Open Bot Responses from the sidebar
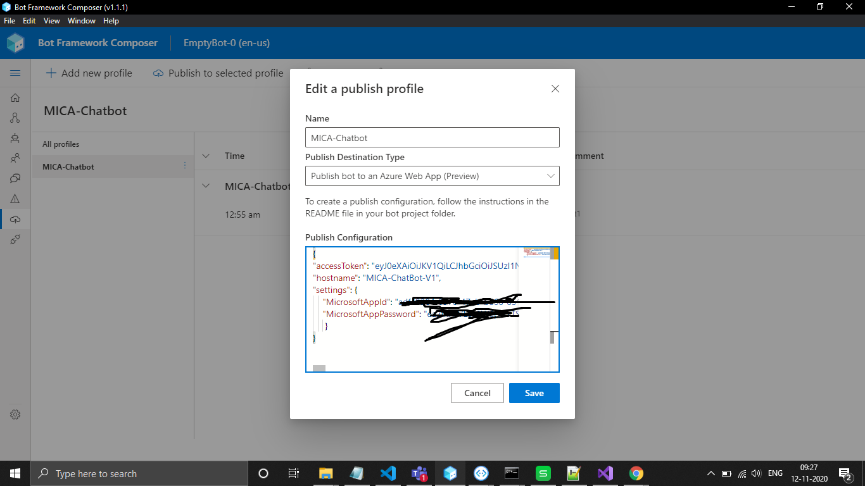 tap(16, 138)
